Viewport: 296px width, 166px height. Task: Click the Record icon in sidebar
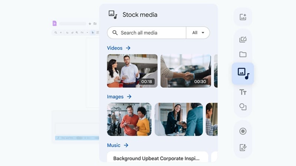pyautogui.click(x=243, y=131)
